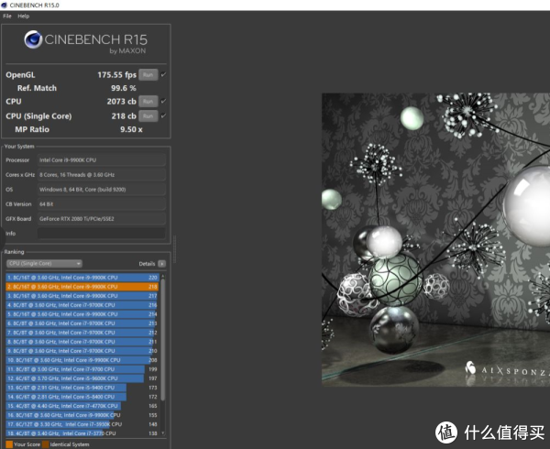Screen dimensions: 550x449
Task: Select ranking row 13 i5-9400 scoring 173
Action: pos(82,388)
